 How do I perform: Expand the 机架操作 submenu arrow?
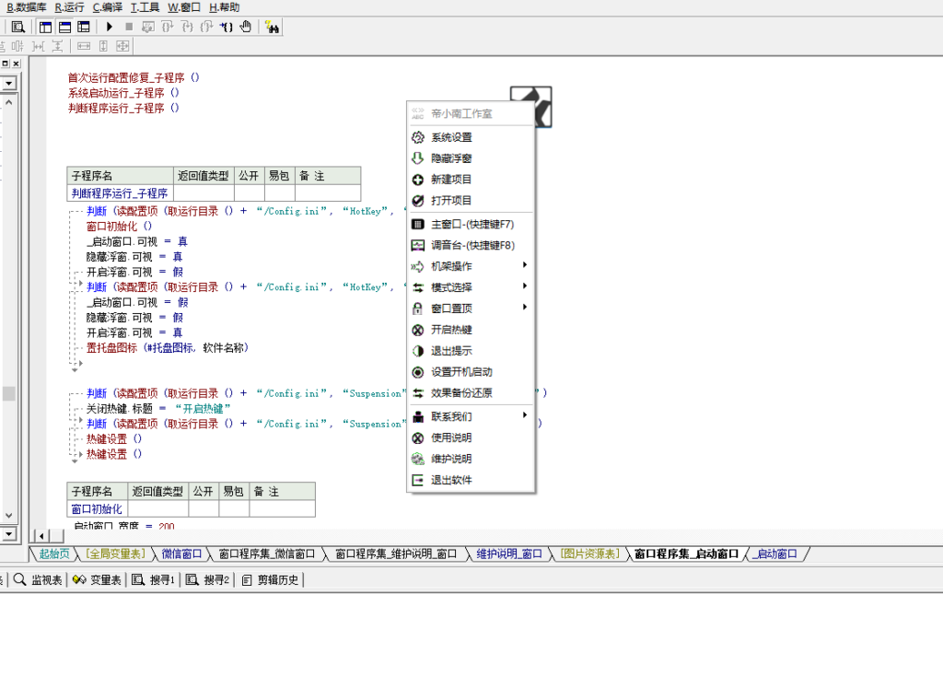525,265
